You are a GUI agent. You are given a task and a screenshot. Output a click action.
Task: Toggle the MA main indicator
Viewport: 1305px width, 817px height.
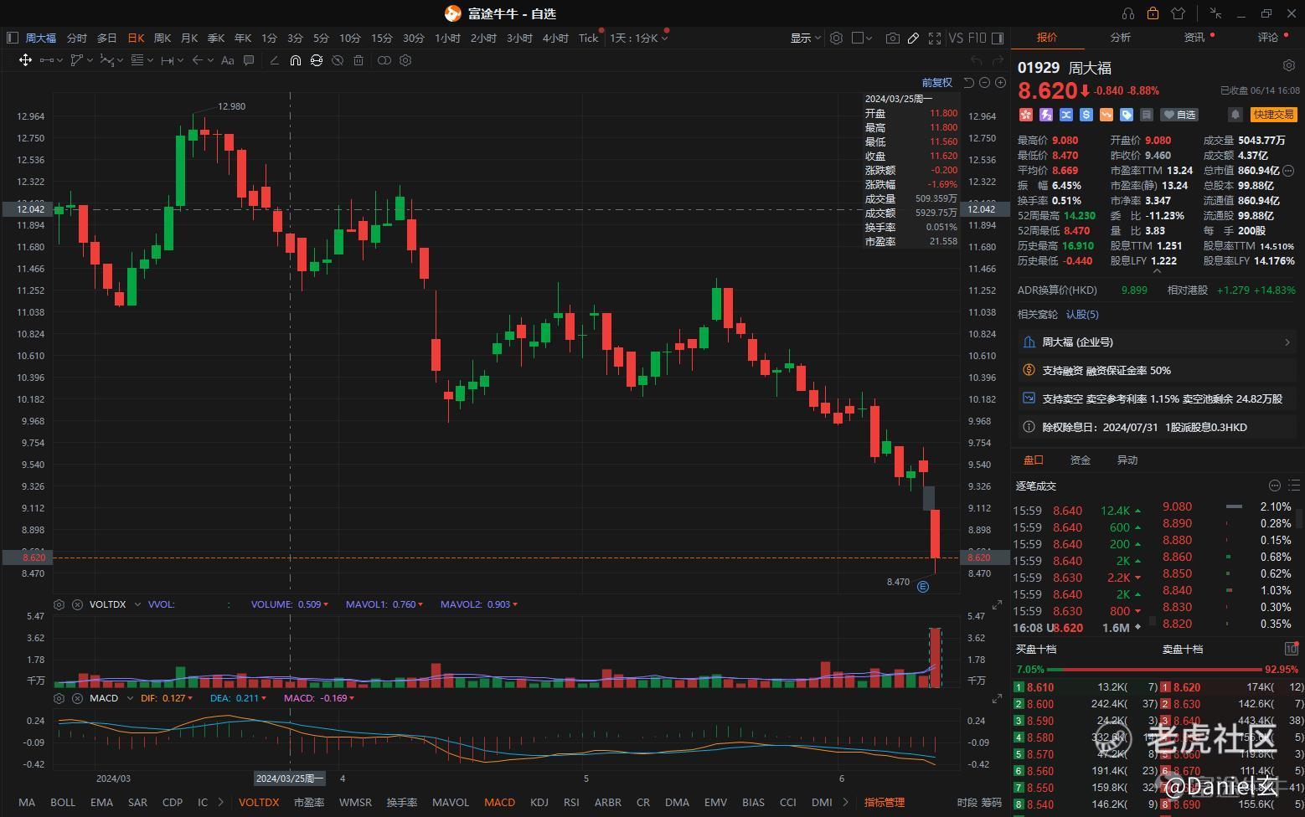pos(27,802)
